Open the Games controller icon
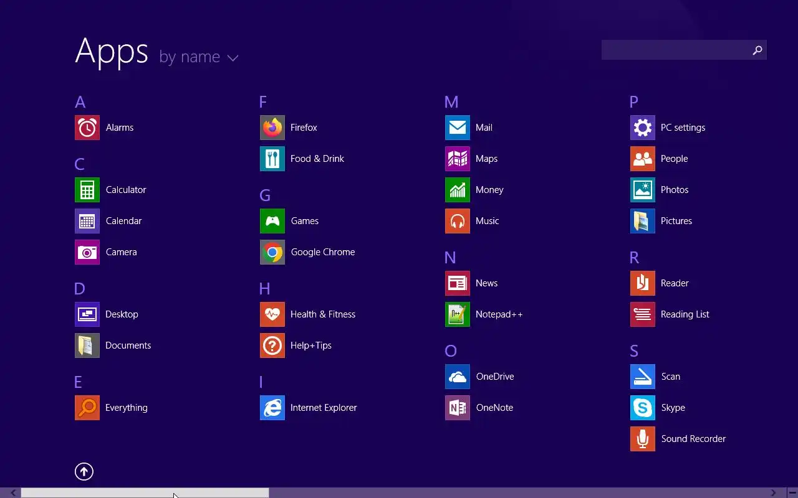 tap(272, 221)
